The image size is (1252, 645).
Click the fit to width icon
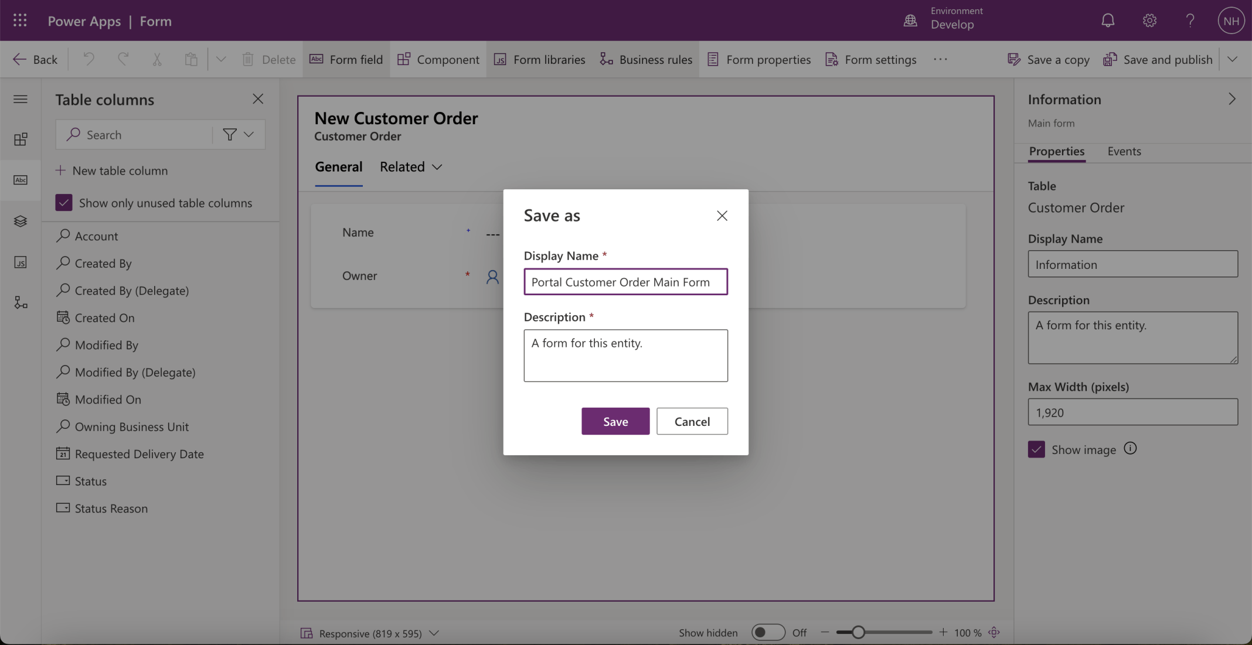(994, 633)
